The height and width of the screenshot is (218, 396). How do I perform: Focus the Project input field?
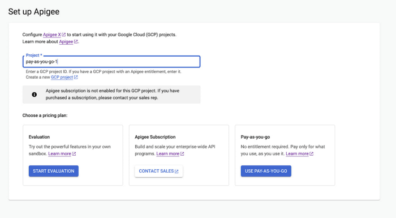point(111,62)
